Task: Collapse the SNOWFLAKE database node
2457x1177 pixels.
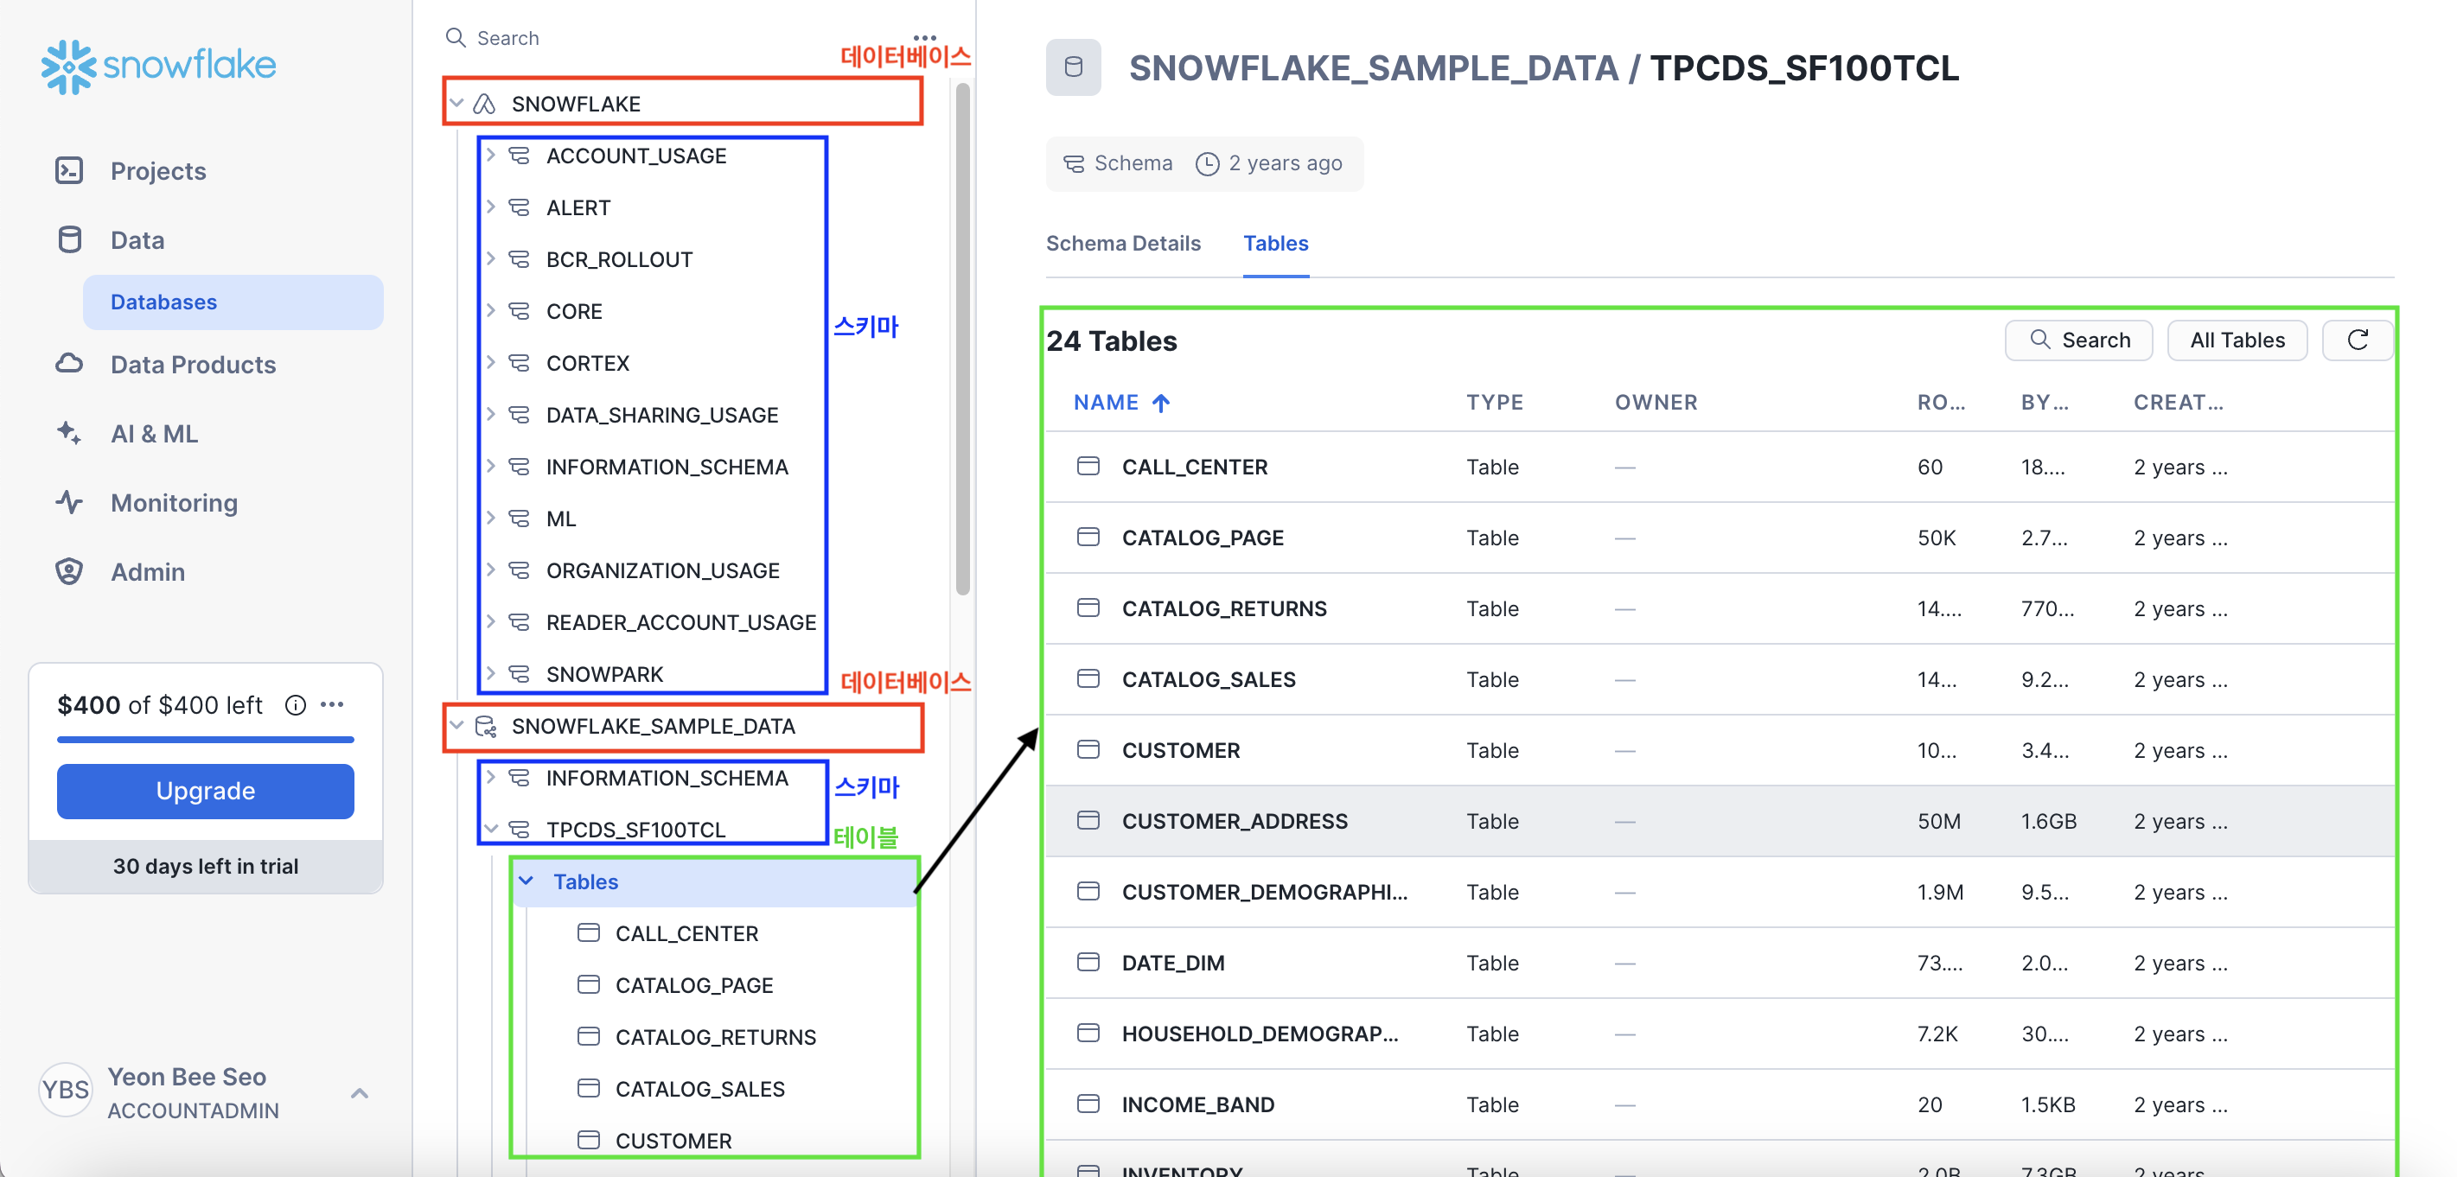Action: click(456, 103)
